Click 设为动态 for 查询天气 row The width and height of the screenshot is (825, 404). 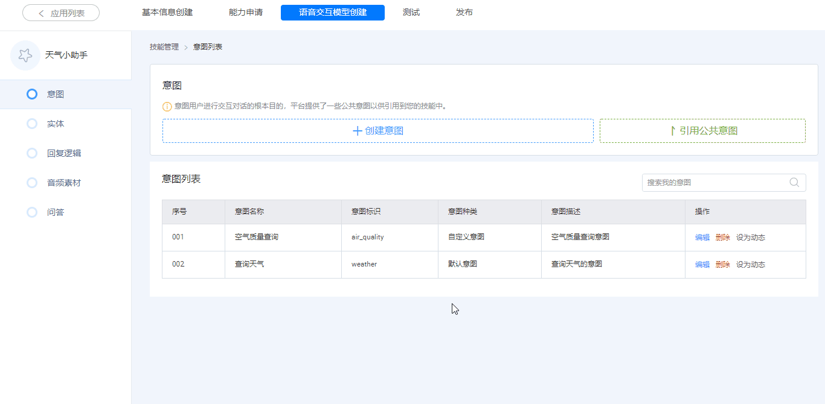tap(751, 265)
